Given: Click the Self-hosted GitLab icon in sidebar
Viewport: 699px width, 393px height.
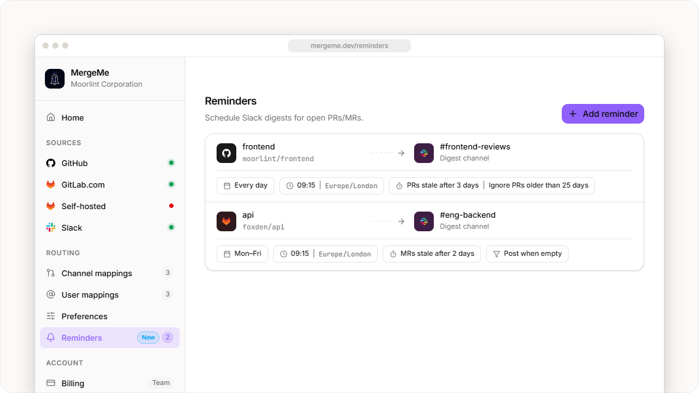Looking at the screenshot, I should [x=51, y=206].
